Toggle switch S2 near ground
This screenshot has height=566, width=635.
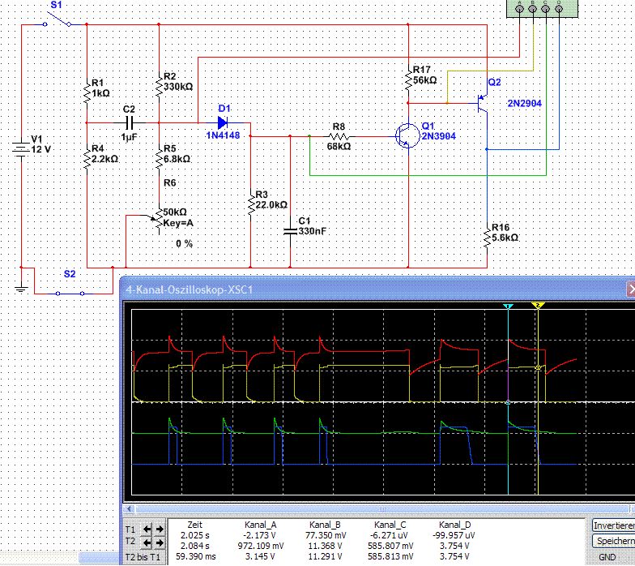tap(70, 294)
